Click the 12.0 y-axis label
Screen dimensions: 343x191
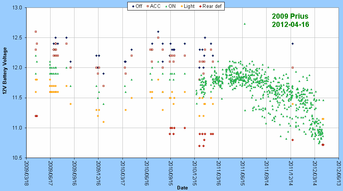coord(18,68)
